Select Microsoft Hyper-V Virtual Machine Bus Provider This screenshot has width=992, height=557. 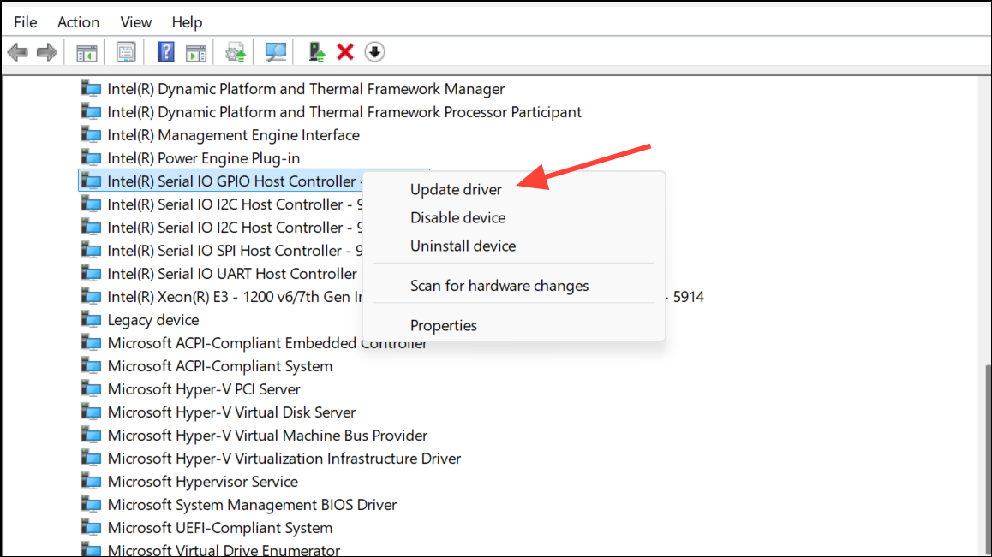click(267, 436)
